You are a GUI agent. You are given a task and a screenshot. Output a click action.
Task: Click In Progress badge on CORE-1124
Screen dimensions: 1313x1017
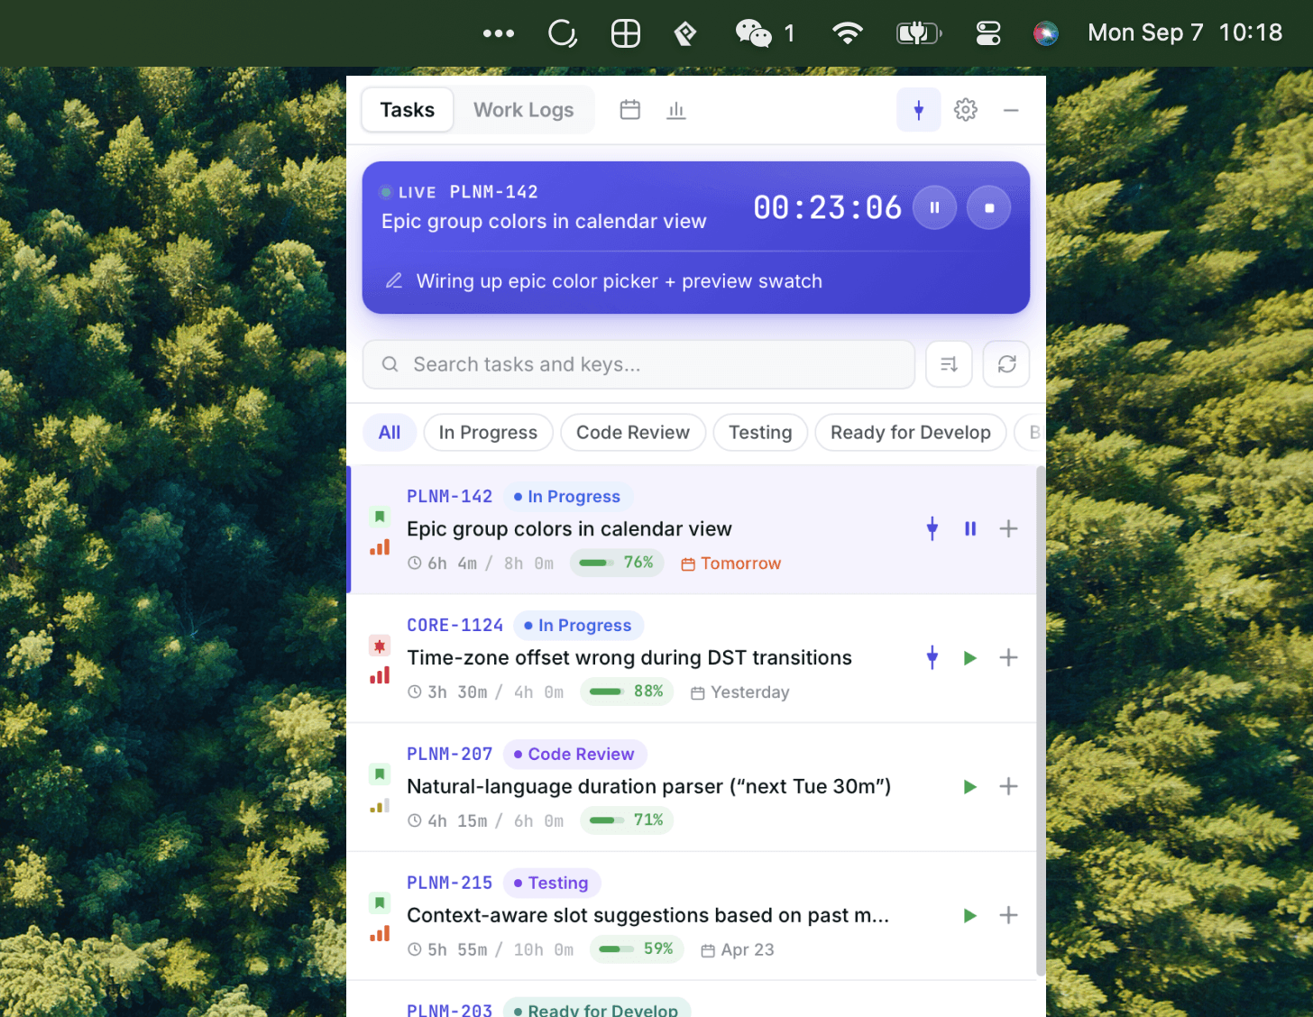tap(578, 626)
